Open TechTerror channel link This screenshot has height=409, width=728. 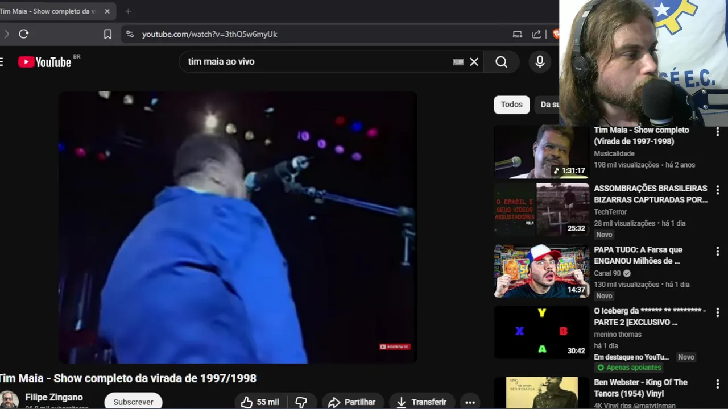tap(610, 212)
